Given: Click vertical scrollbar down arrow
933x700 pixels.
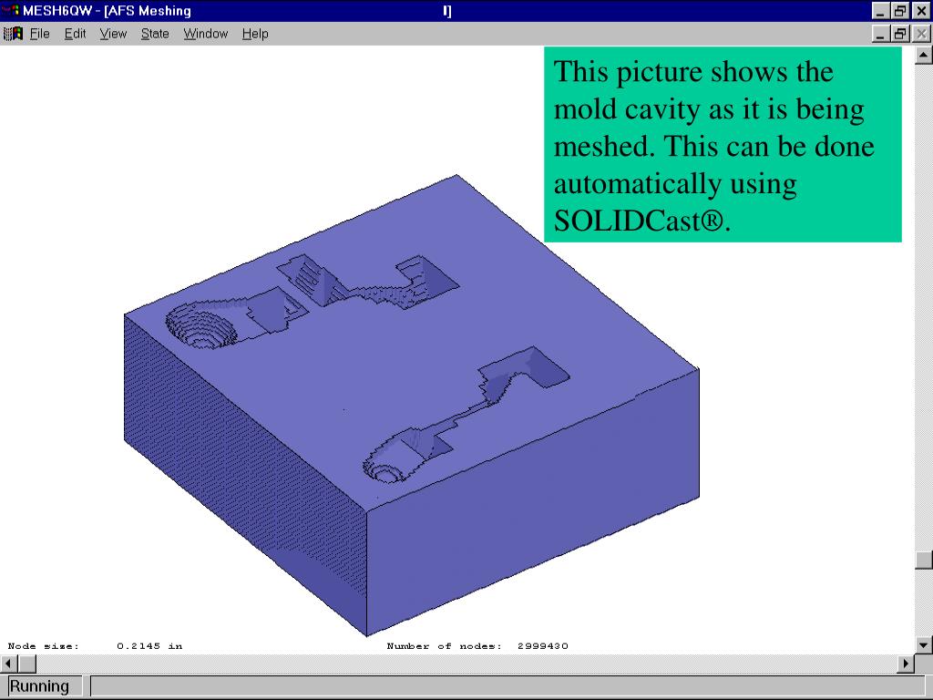Looking at the screenshot, I should 923,644.
